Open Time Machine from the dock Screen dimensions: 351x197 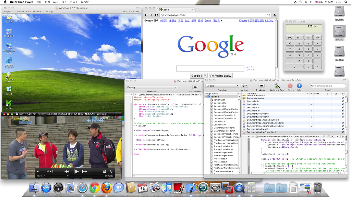203,188
